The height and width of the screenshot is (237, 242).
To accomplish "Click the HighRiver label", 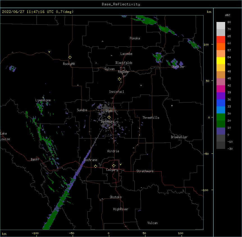I will (x=121, y=209).
